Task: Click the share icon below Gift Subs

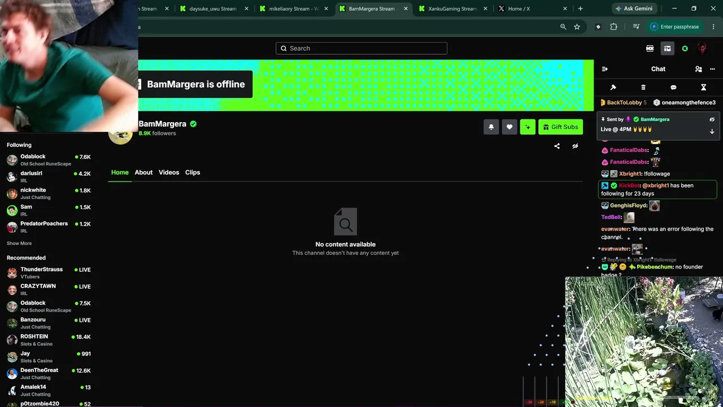Action: (x=557, y=146)
